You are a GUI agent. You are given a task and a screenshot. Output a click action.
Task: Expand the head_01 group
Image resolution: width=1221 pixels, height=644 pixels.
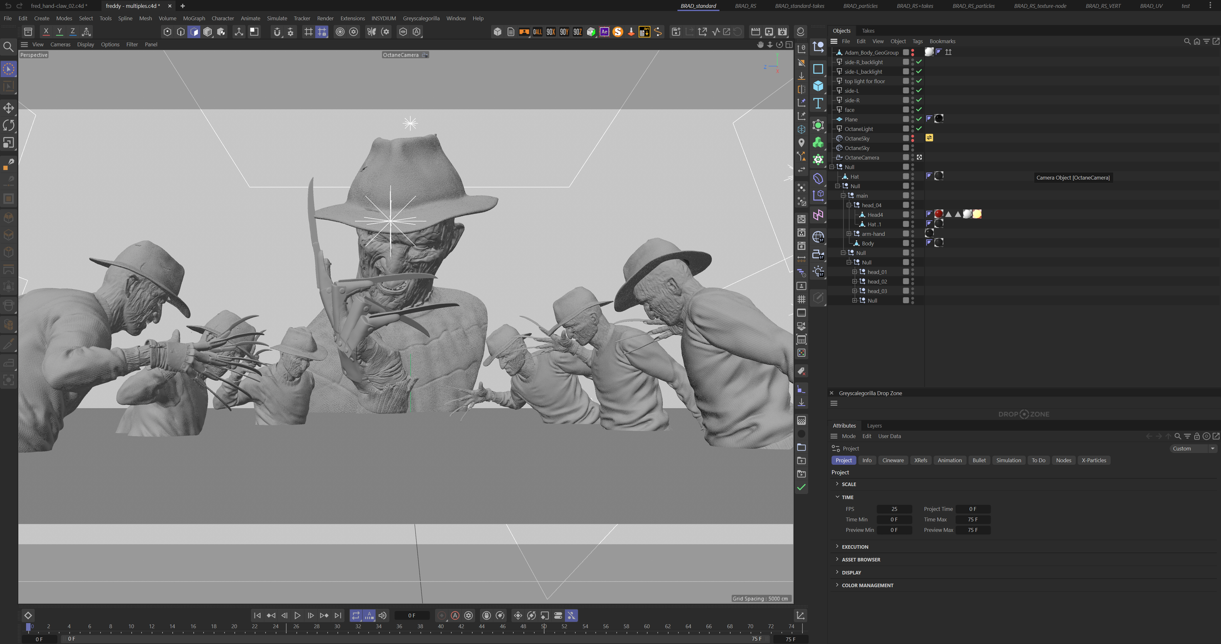(855, 272)
